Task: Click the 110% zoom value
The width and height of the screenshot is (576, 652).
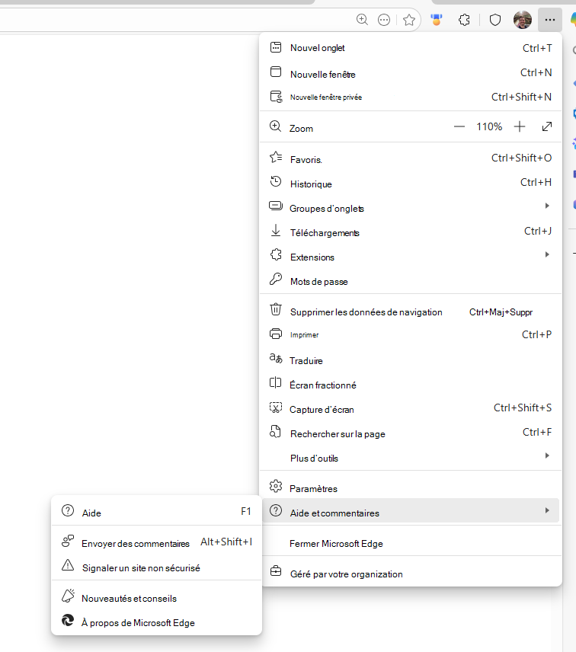Action: point(489,126)
